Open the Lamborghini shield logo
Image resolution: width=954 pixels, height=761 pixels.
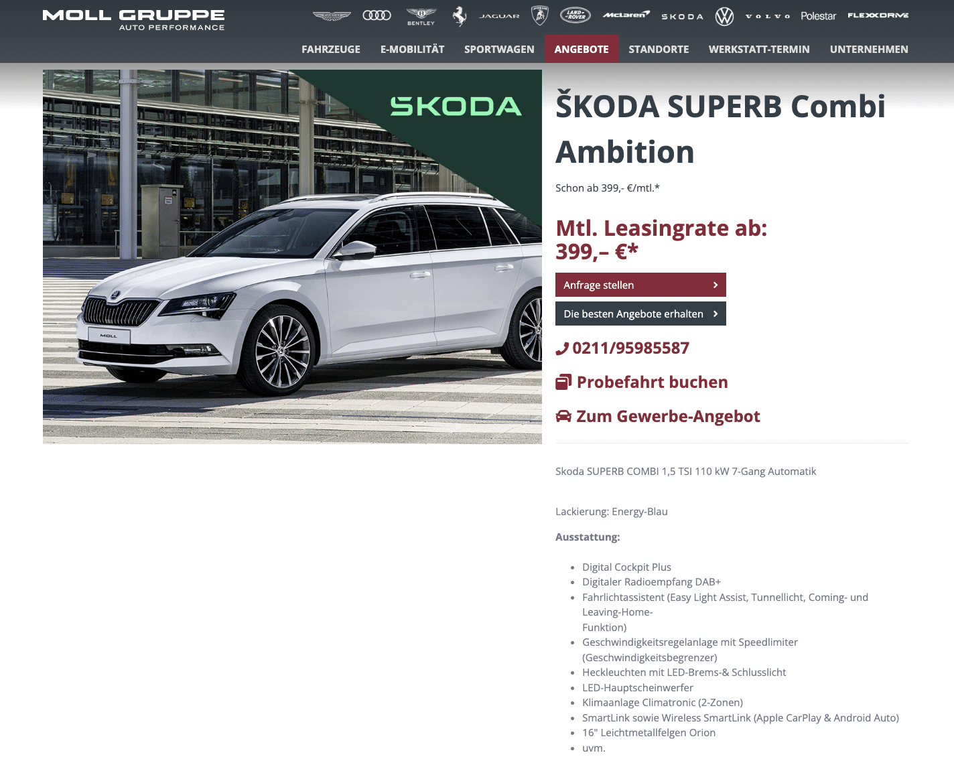pos(539,15)
